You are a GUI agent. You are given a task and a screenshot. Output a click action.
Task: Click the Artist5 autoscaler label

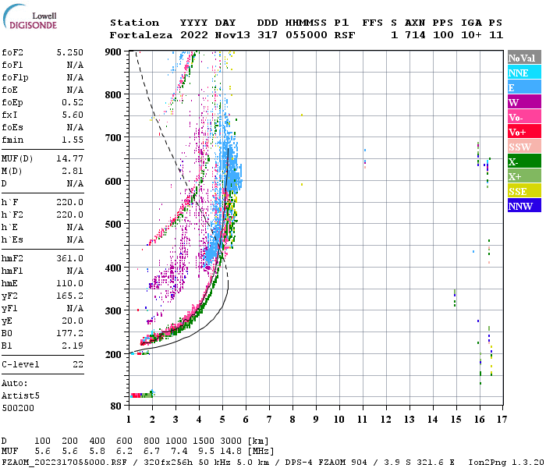(x=20, y=396)
